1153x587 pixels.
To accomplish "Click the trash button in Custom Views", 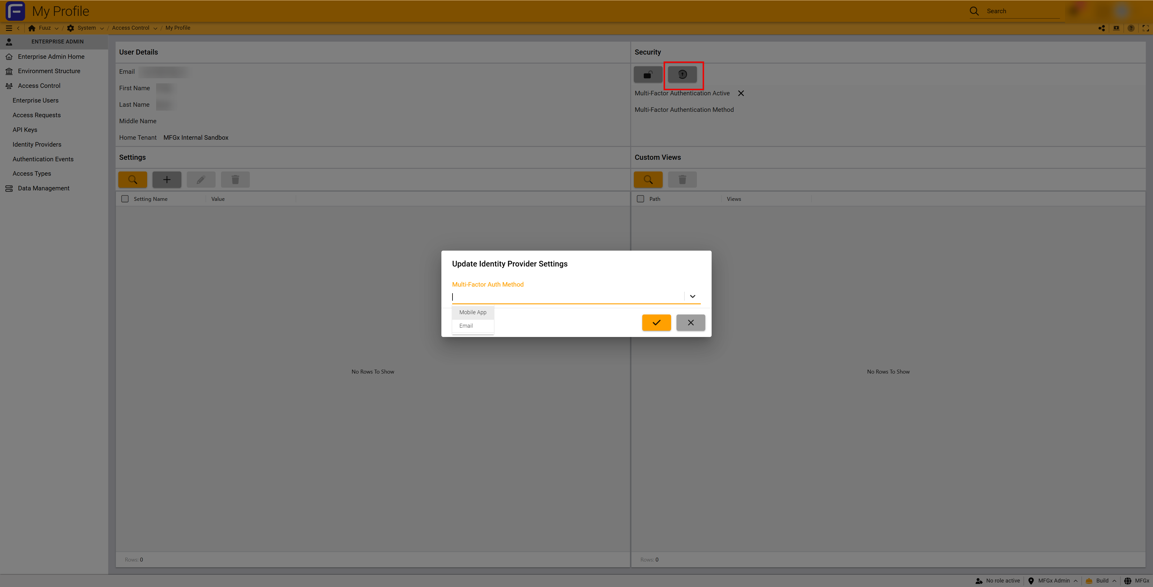I will pos(682,180).
